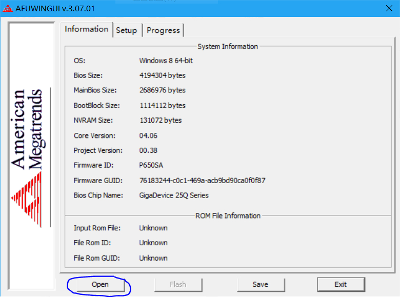This screenshot has width=400, height=297.
Task: Select the Firmware GUID value string
Action: tap(202, 181)
